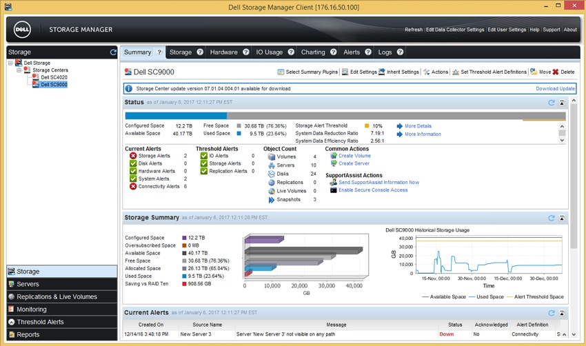Collapse the Storage Summary panel

[562, 218]
